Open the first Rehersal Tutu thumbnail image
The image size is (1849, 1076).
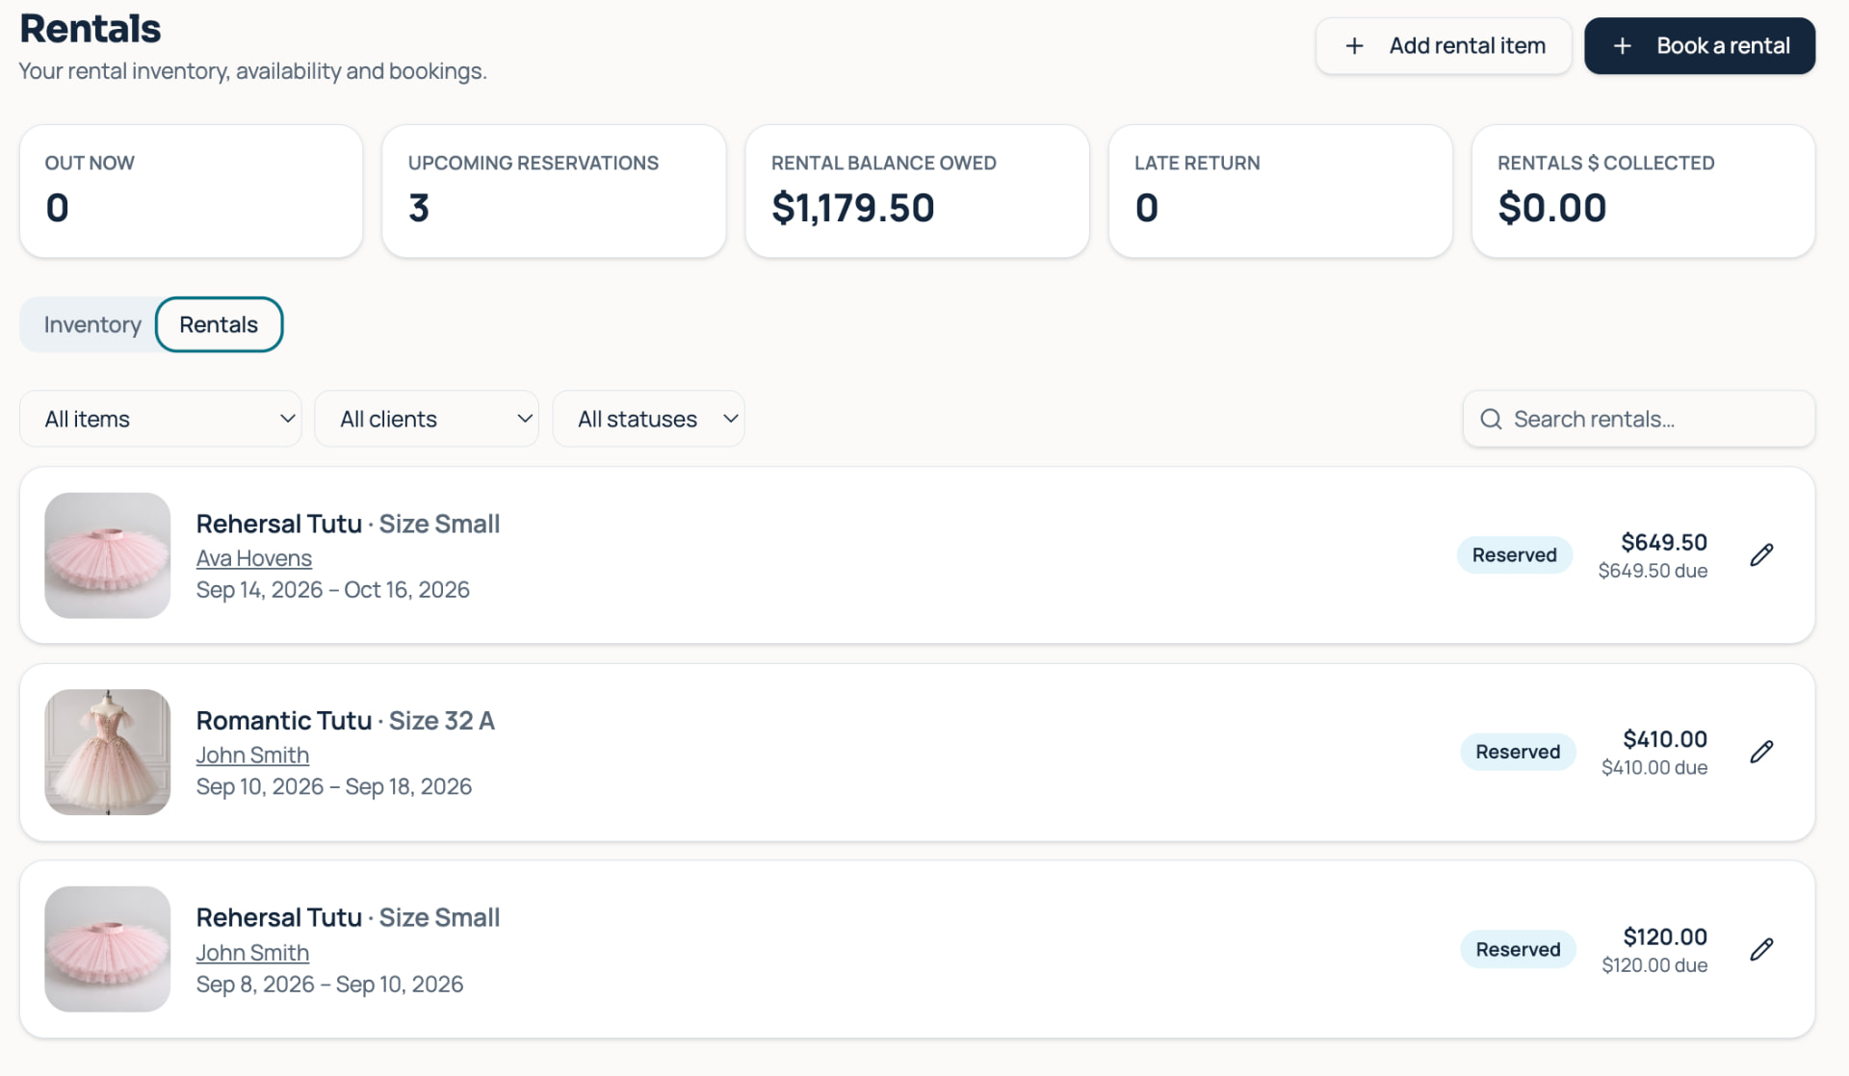(x=108, y=555)
